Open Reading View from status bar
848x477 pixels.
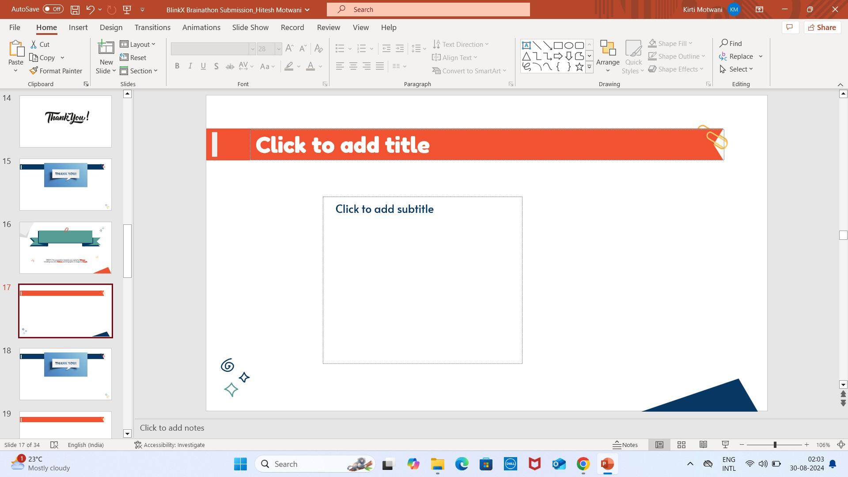pyautogui.click(x=703, y=445)
